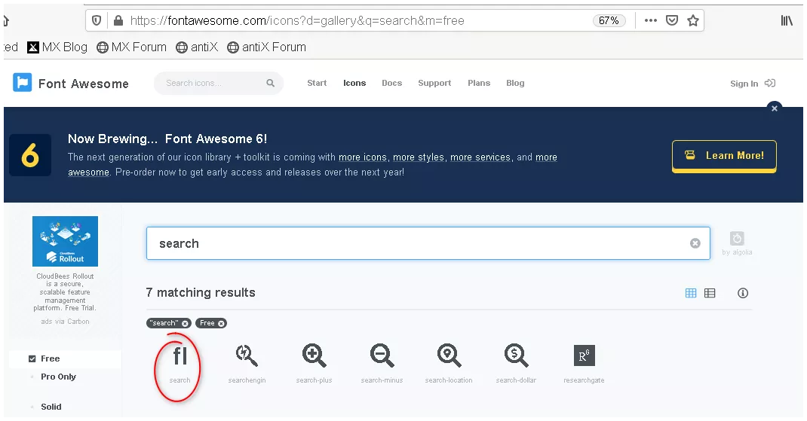The width and height of the screenshot is (807, 421).
Task: Bookmark this page with star icon
Action: (x=693, y=20)
